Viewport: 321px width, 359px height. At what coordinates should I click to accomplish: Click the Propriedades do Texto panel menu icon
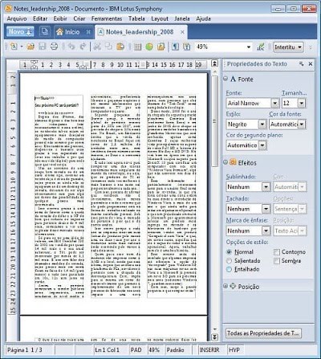[x=301, y=64]
